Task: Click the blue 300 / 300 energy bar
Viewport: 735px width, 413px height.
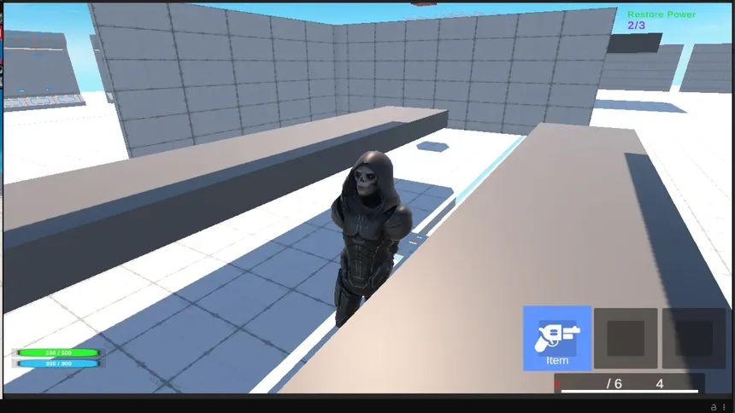Action: (x=58, y=364)
